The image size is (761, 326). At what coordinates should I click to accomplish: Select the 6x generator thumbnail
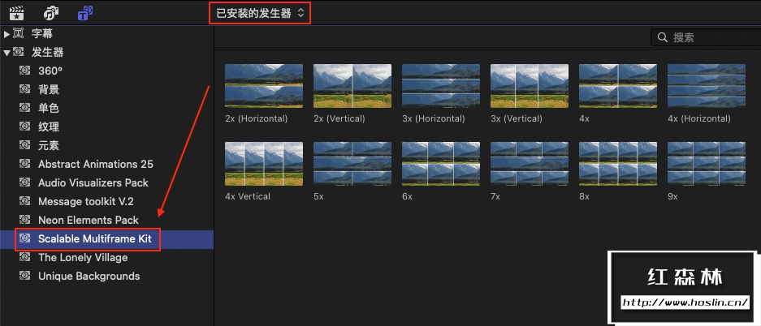pyautogui.click(x=441, y=164)
